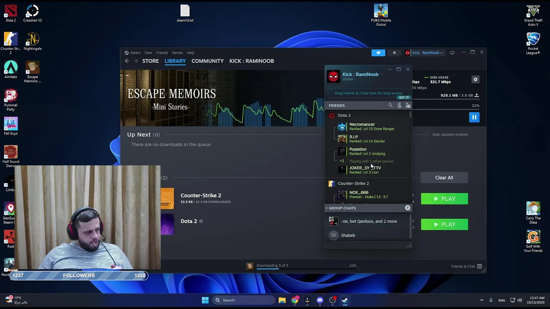Viewport: 550px width, 309px height.
Task: Pause the active download
Action: pyautogui.click(x=474, y=117)
